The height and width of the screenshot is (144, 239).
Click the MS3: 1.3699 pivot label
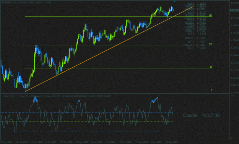(x=197, y=48)
